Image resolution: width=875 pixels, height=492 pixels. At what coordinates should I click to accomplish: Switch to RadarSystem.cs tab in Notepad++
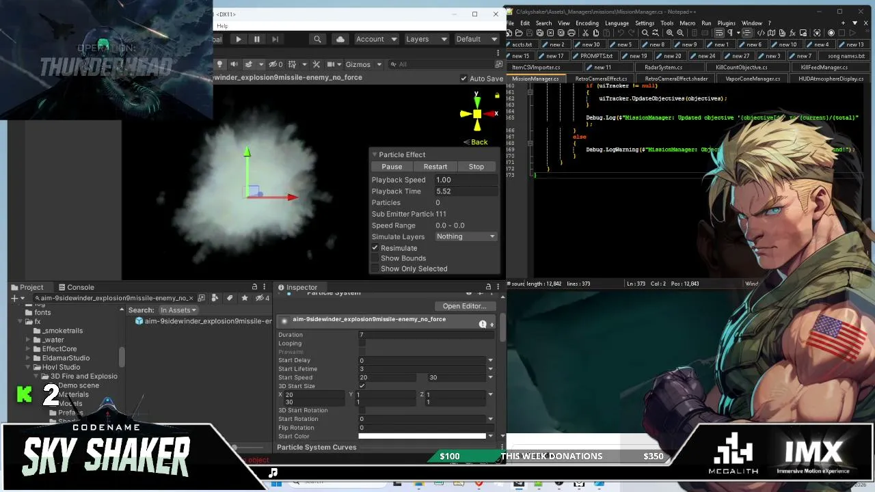click(x=662, y=67)
